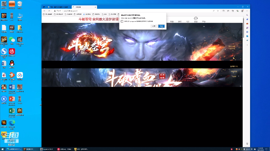This screenshot has width=270, height=151.
Task: Open the QQ penguin desktop icon
Action: 12,64
